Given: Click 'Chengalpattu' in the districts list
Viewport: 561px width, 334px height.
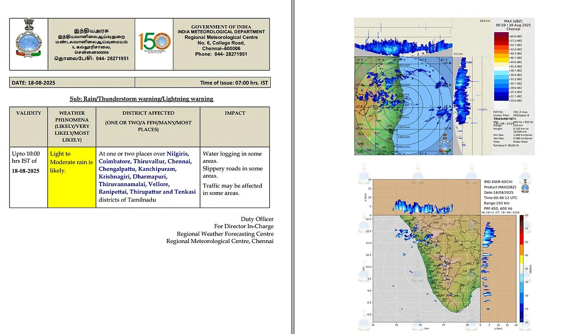Looking at the screenshot, I should [x=117, y=169].
